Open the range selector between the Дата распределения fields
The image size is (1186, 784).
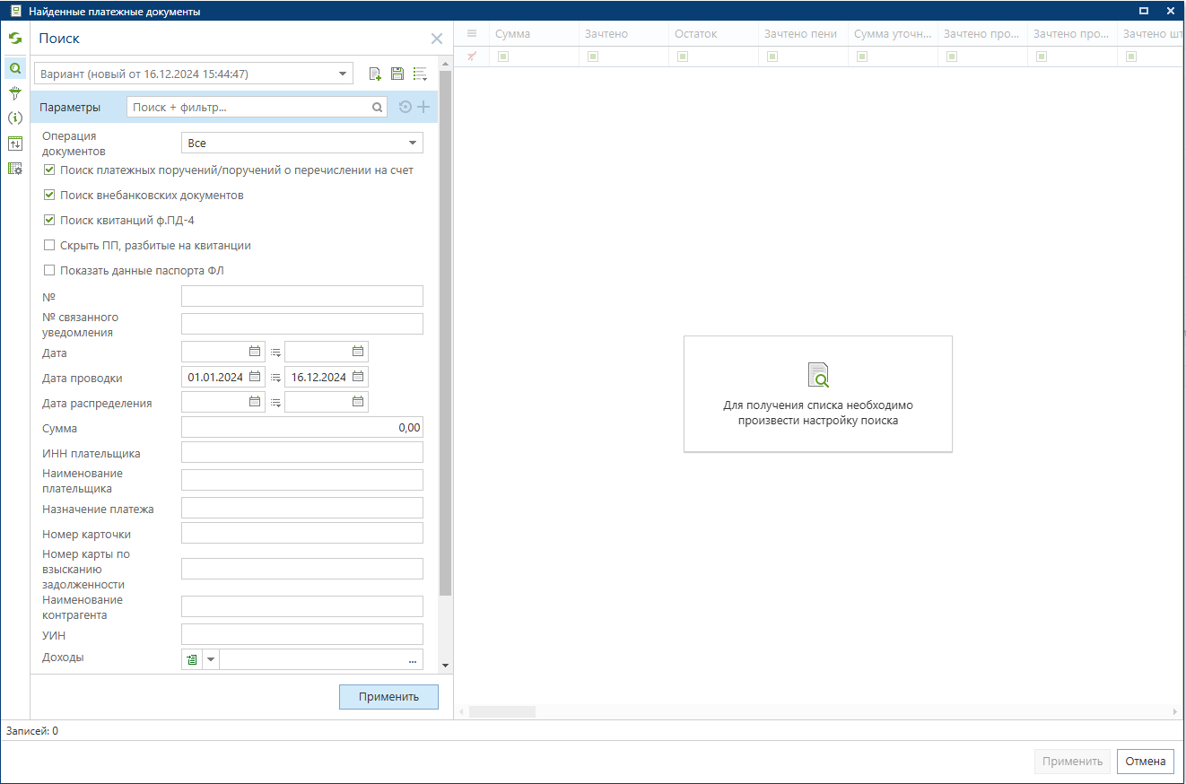click(x=275, y=403)
